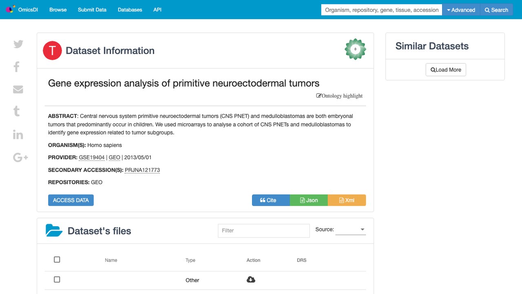Share dataset on Google Plus
Image resolution: width=522 pixels, height=294 pixels.
click(20, 157)
